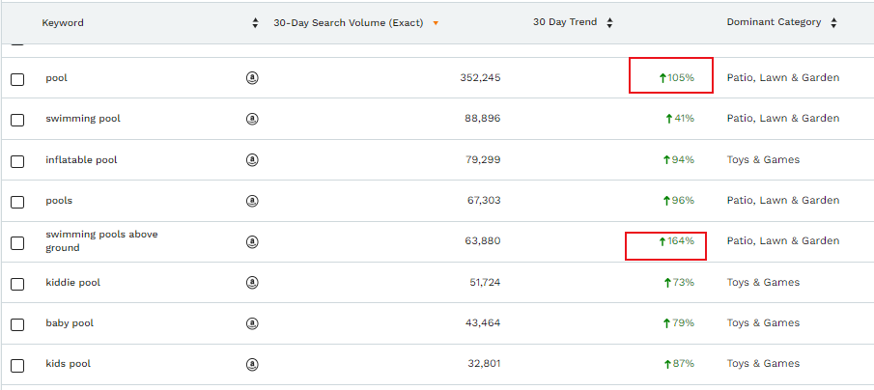
Task: Click the 164% trend value
Action: point(676,241)
